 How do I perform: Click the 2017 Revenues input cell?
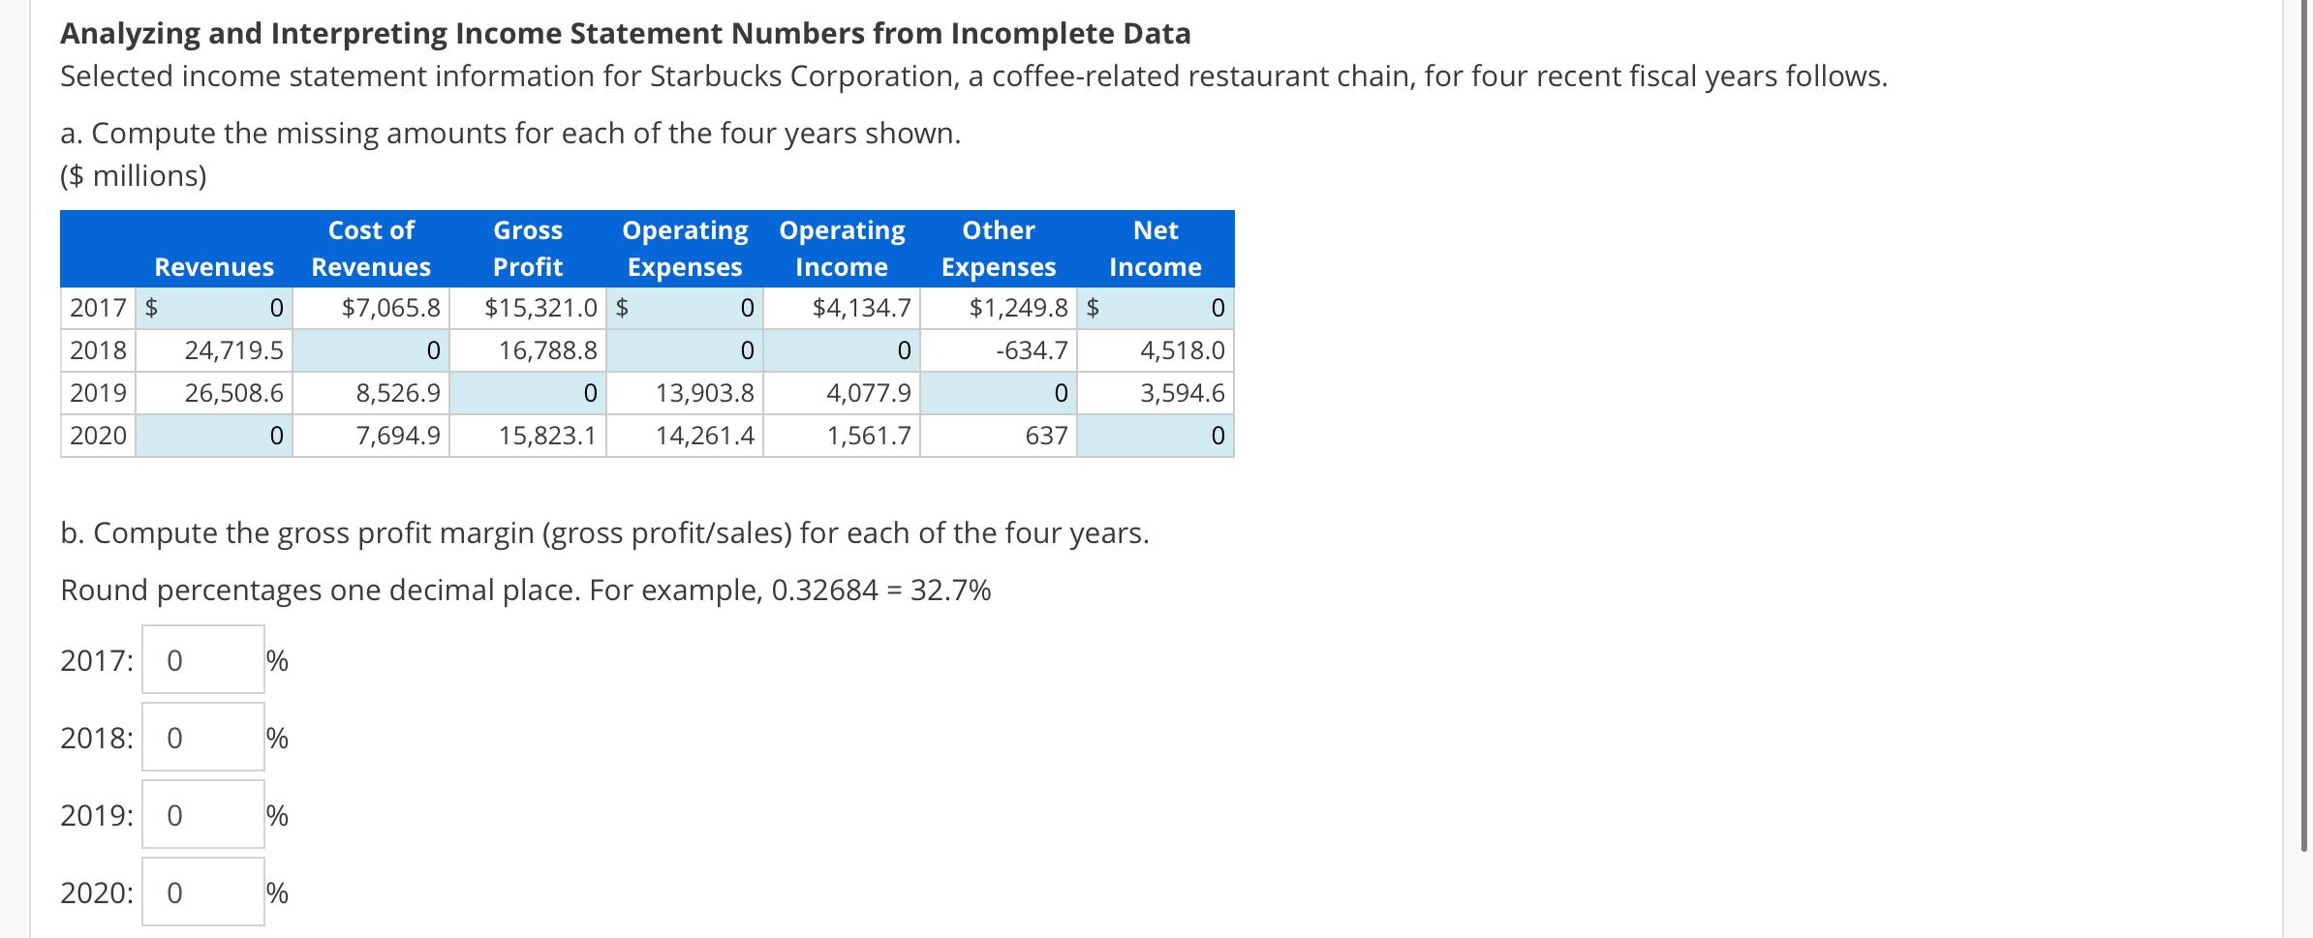[x=214, y=308]
